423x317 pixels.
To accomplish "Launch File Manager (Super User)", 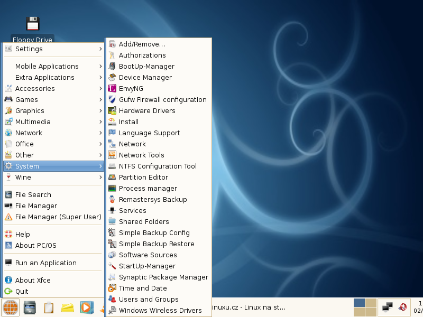I will [53, 217].
